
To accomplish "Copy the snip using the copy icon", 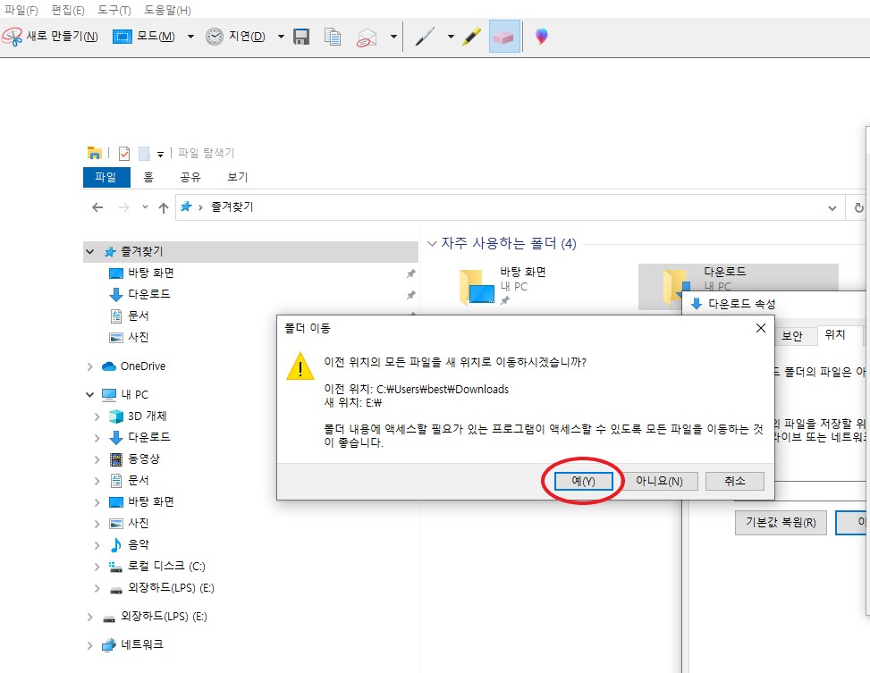I will tap(333, 37).
